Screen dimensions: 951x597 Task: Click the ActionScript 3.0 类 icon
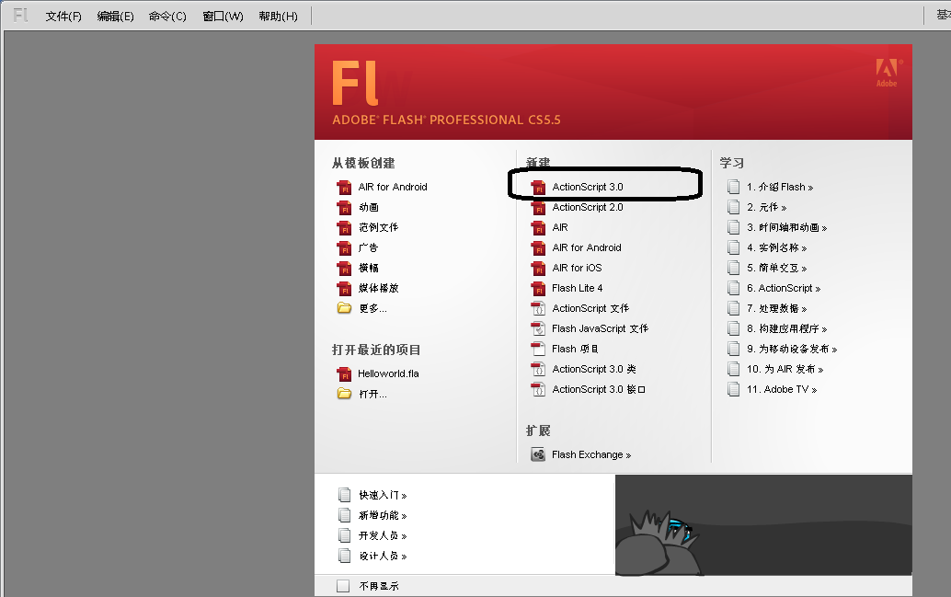pyautogui.click(x=539, y=370)
